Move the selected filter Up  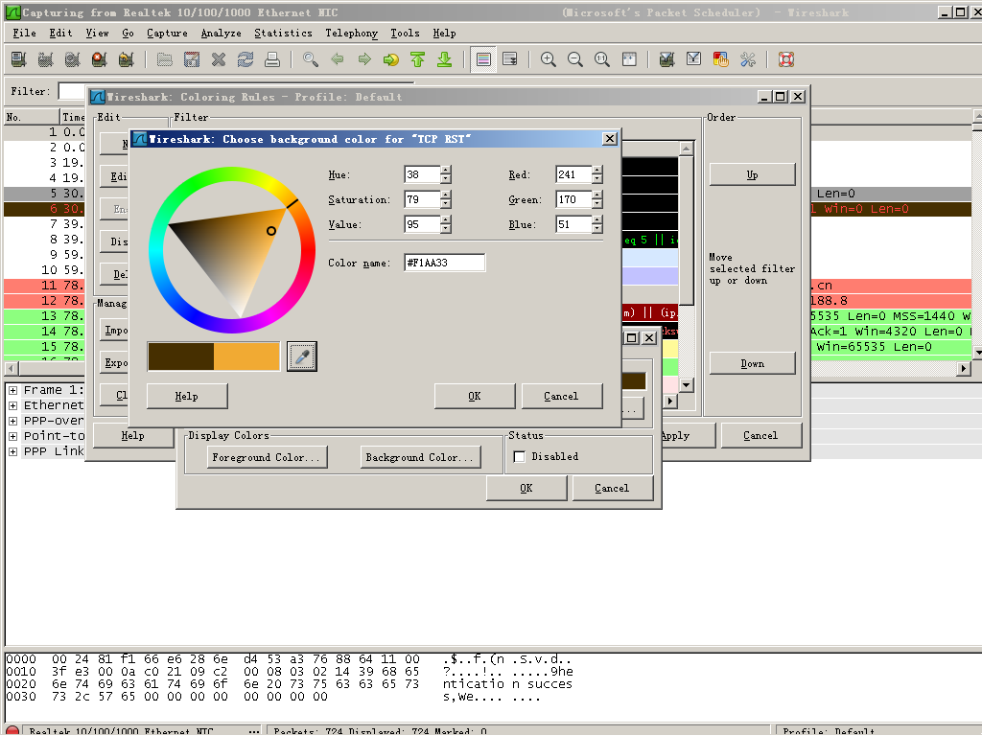click(x=752, y=174)
